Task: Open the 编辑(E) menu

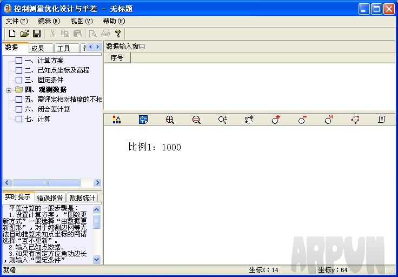Action: click(x=49, y=21)
